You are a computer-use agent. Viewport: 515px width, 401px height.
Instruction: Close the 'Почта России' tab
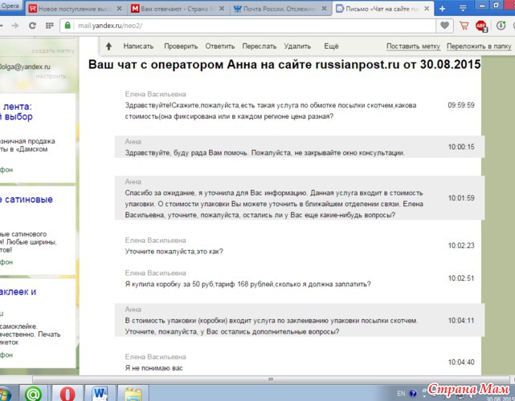(324, 9)
